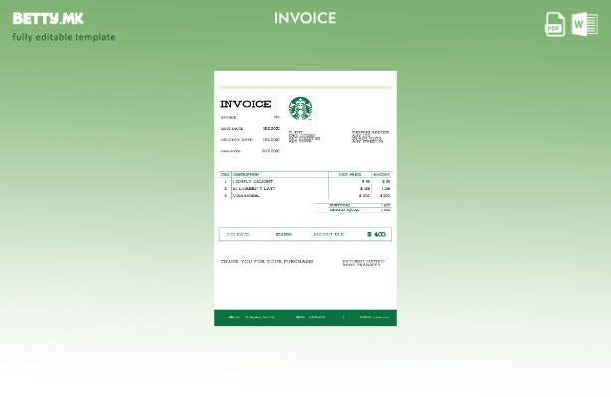611x397 pixels.
Task: Click the Amount column header
Action: [x=382, y=174]
